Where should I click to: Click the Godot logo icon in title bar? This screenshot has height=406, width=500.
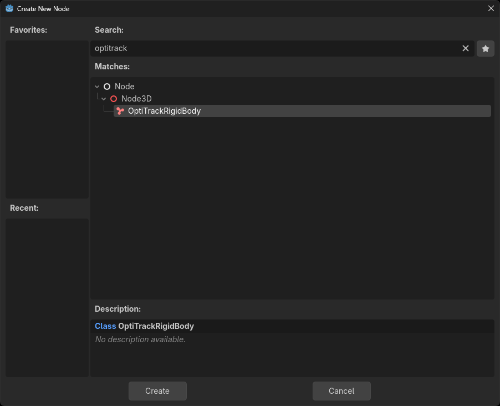click(x=9, y=9)
